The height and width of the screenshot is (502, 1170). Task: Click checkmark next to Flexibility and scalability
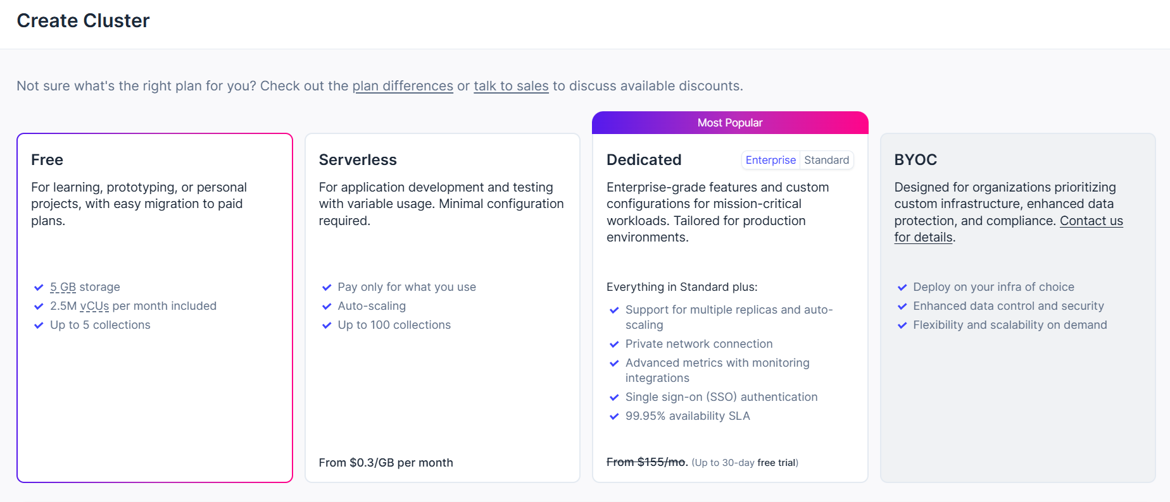[x=902, y=326]
